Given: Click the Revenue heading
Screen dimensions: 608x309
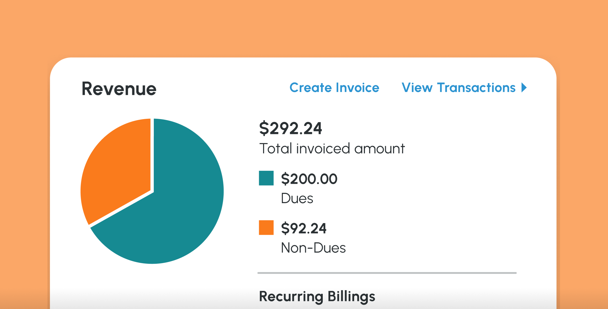Looking at the screenshot, I should coord(119,89).
